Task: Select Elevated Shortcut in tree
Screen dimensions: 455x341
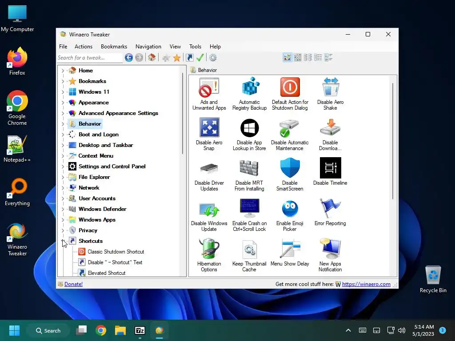Action: [107, 273]
